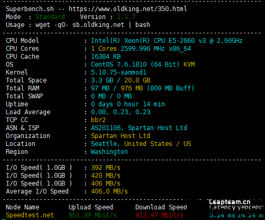This screenshot has width=265, height=220.
Task: Click the 'AS201106, Spartan Host Ltd' value
Action: pos(139,128)
